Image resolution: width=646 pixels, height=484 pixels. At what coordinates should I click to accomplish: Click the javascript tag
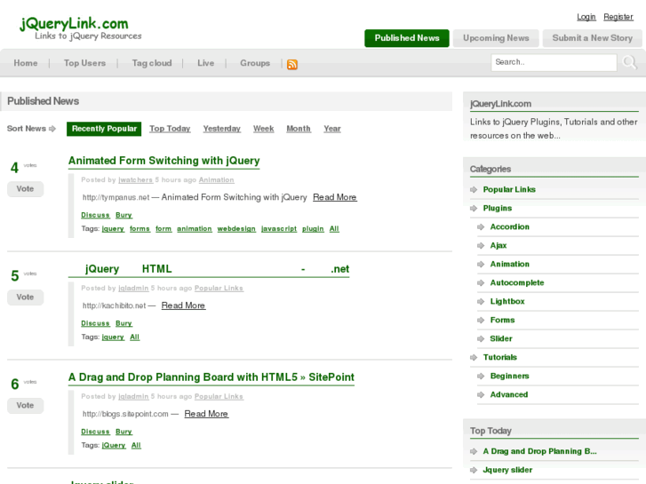coord(279,228)
